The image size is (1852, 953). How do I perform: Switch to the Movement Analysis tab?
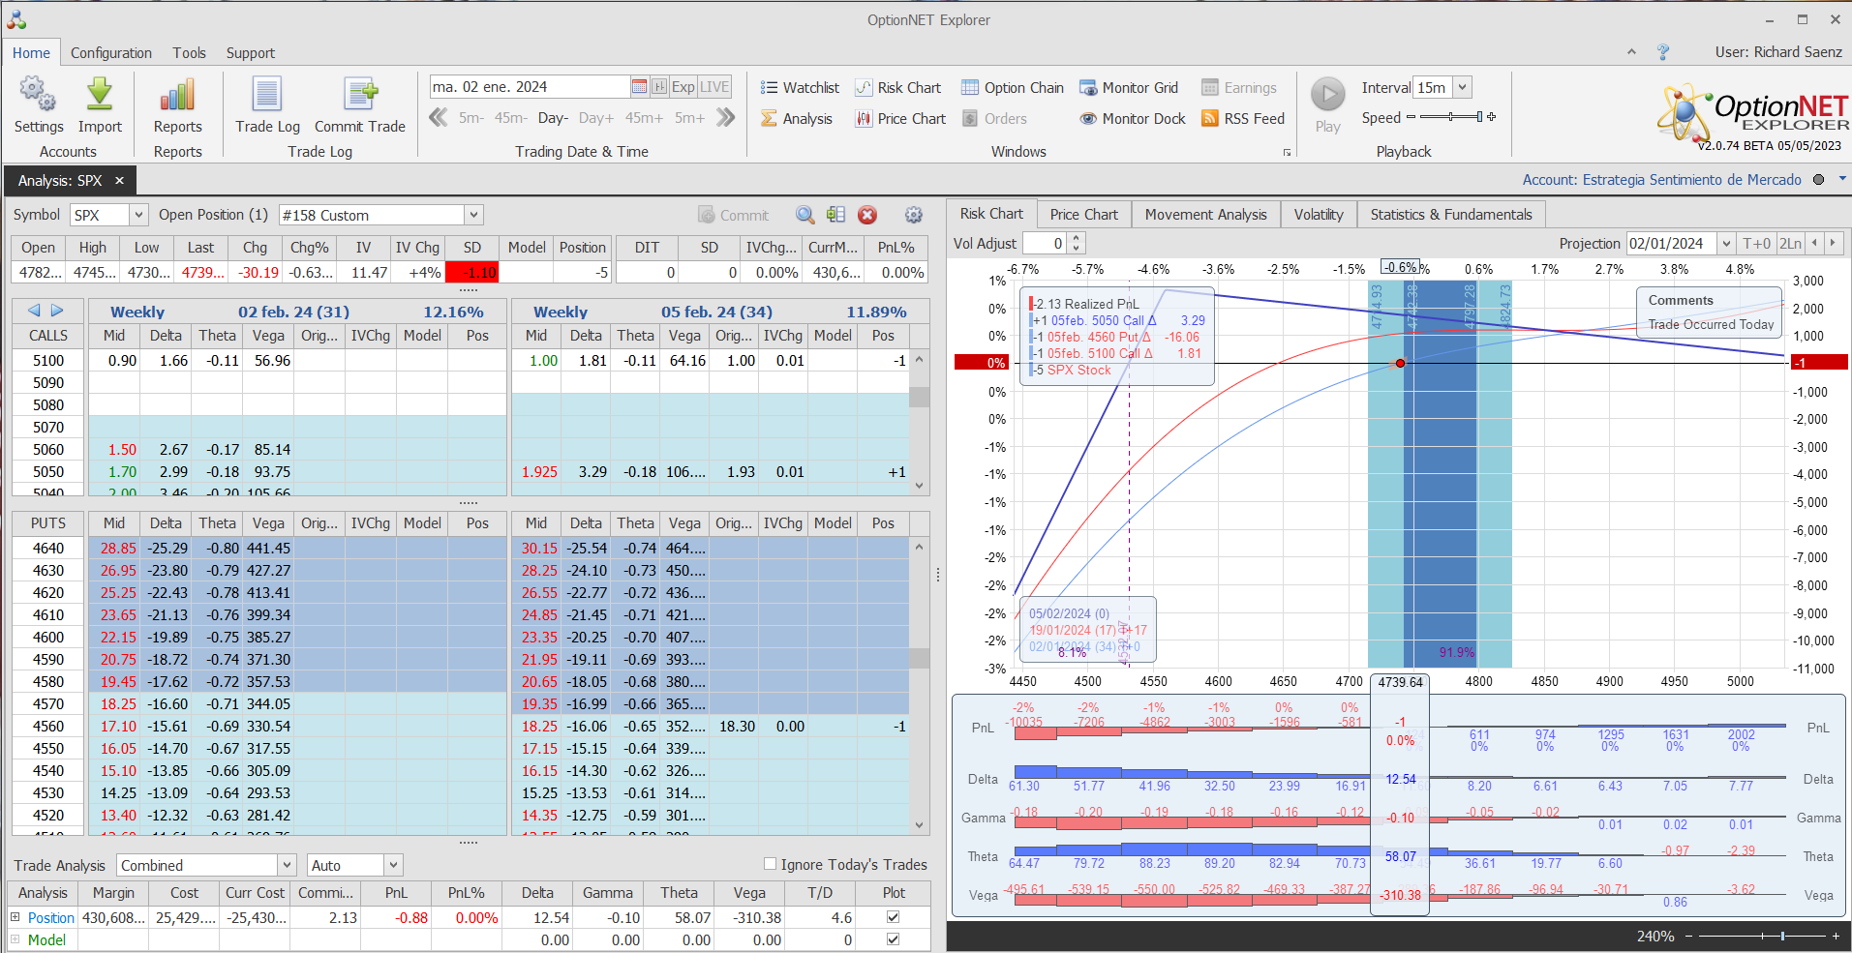tap(1205, 215)
